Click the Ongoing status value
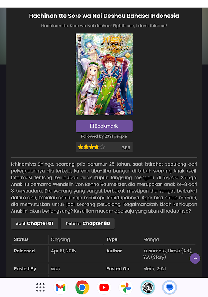Screen dimensions: 208x297 [x=60, y=239]
